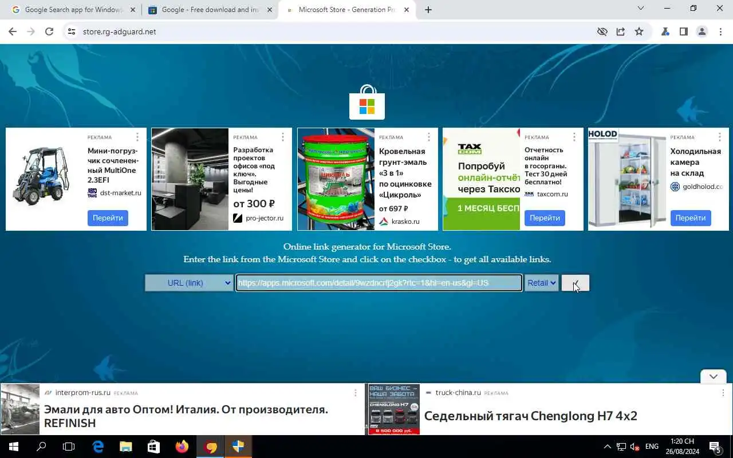Viewport: 733px width, 458px height.
Task: Click the office interior ad image
Action: click(190, 179)
